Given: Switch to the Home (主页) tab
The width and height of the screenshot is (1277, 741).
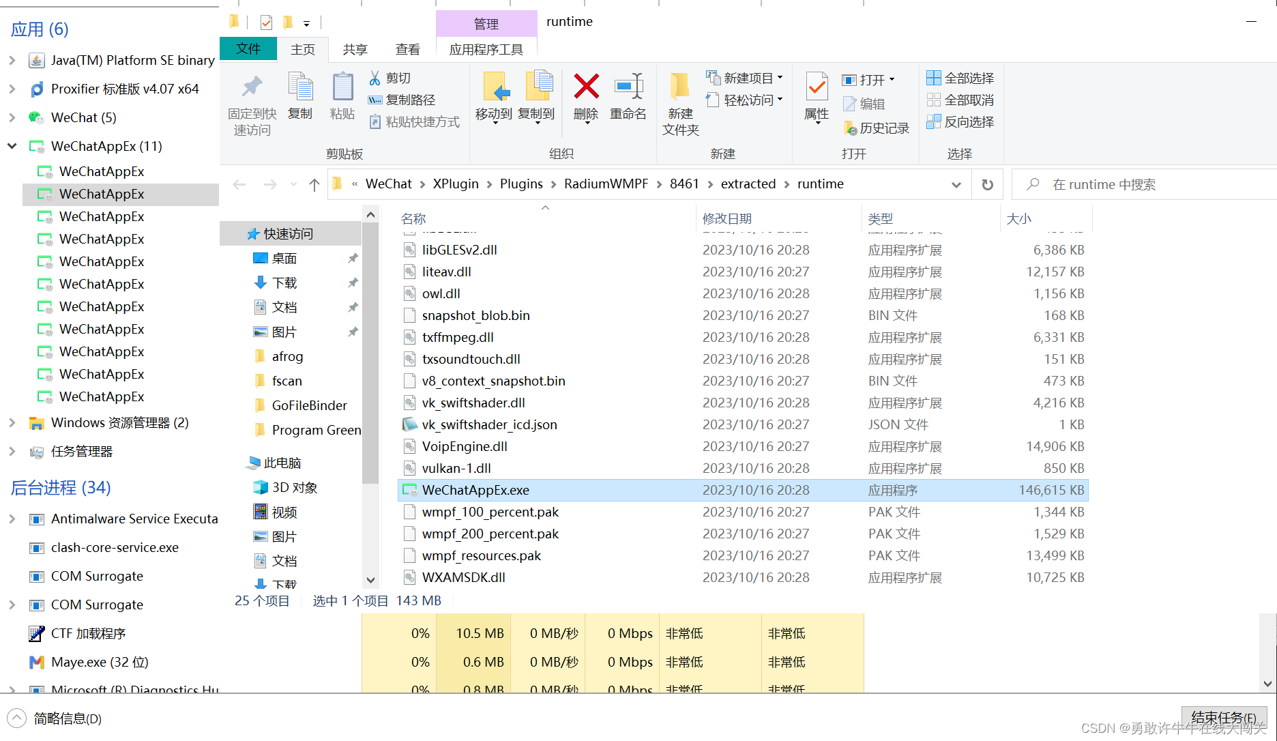Looking at the screenshot, I should click(x=303, y=50).
